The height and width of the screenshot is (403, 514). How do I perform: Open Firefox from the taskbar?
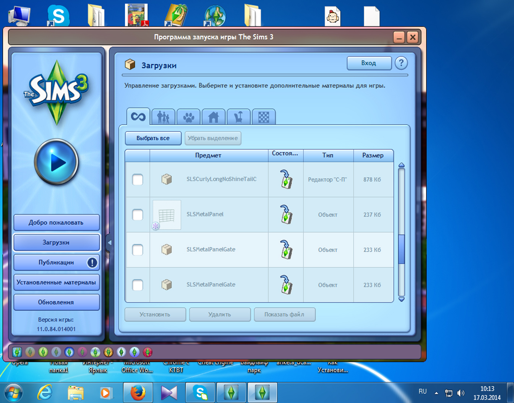coord(138,392)
